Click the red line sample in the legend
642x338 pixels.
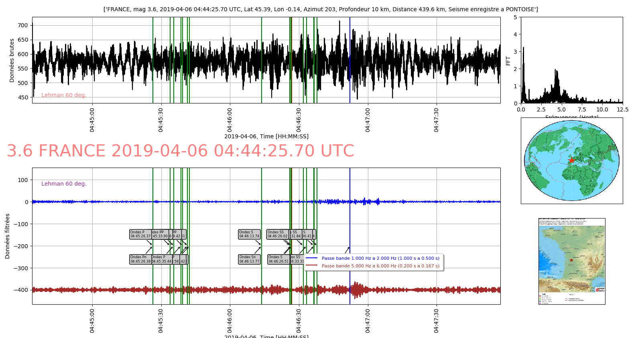[311, 266]
